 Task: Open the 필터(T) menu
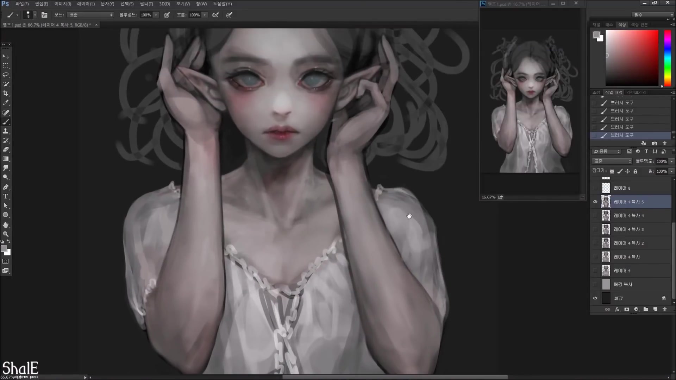click(147, 4)
